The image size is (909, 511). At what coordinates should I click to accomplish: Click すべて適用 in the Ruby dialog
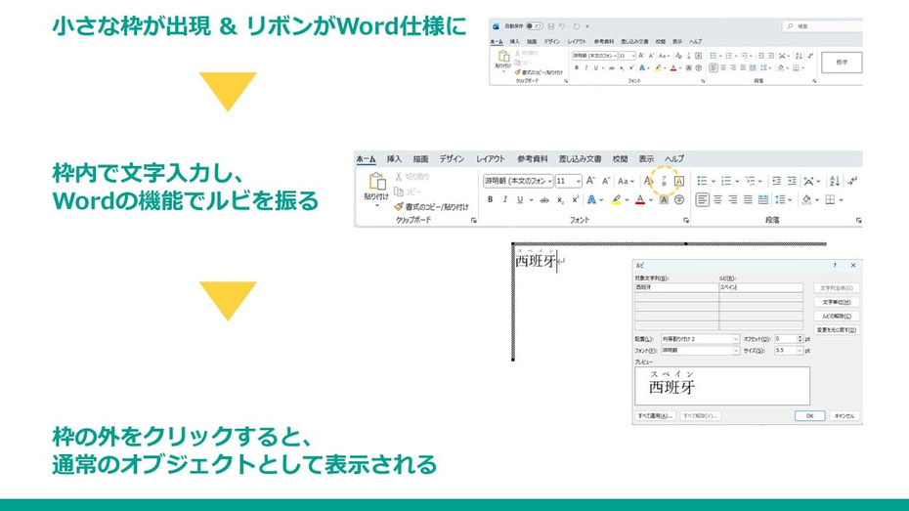[x=655, y=416]
